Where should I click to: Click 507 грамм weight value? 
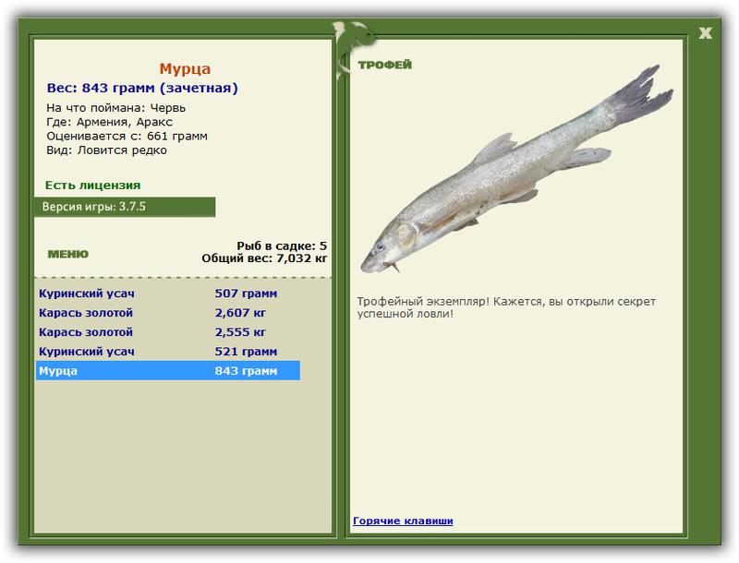click(x=246, y=293)
